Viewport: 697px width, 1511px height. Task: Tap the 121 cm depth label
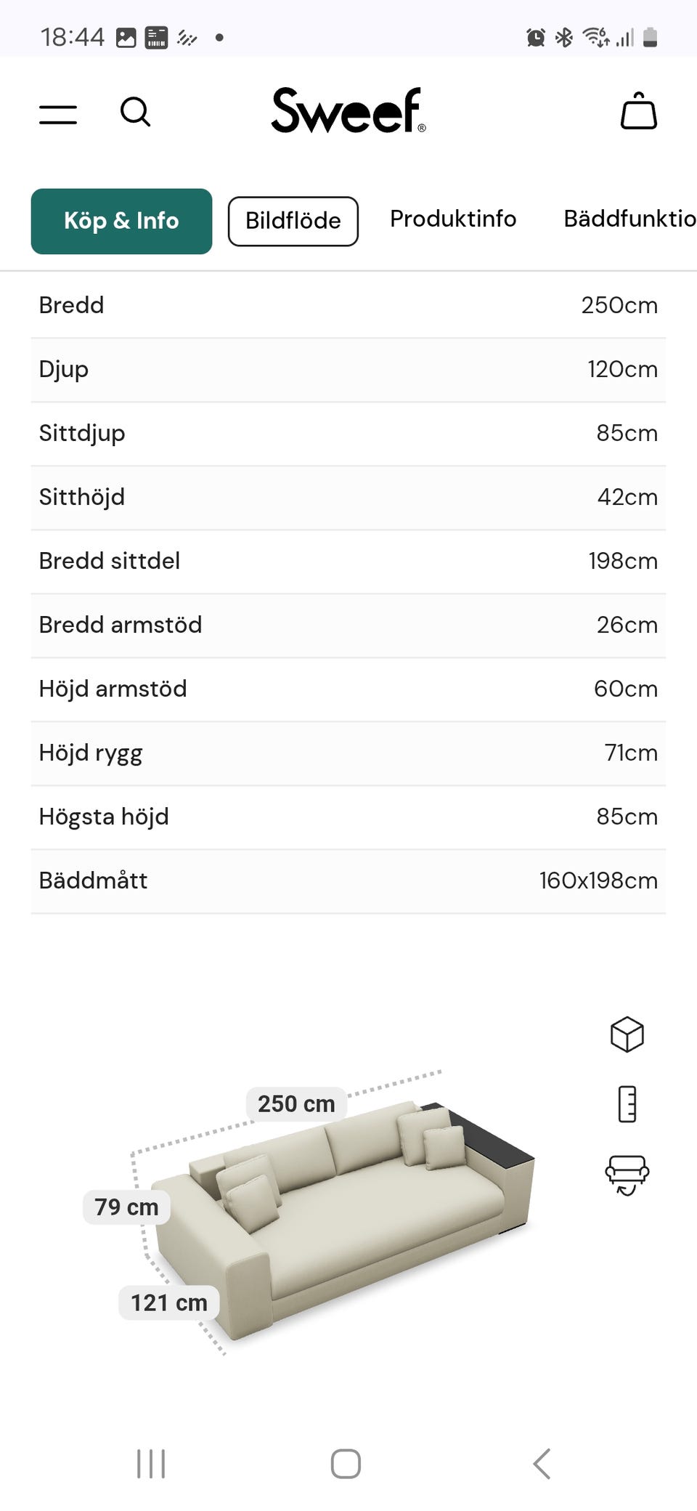[x=169, y=1303]
